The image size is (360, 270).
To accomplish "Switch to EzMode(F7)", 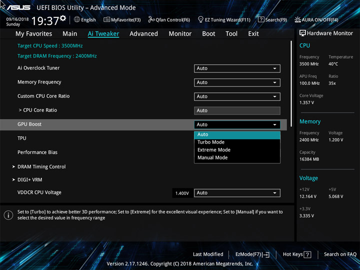I will 252,254.
